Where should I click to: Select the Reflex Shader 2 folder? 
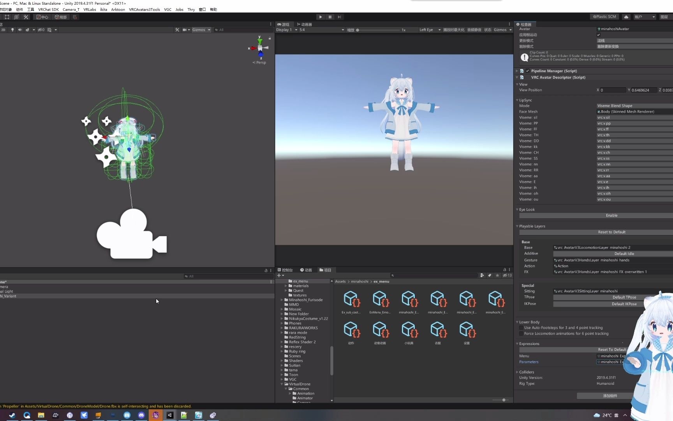point(302,342)
